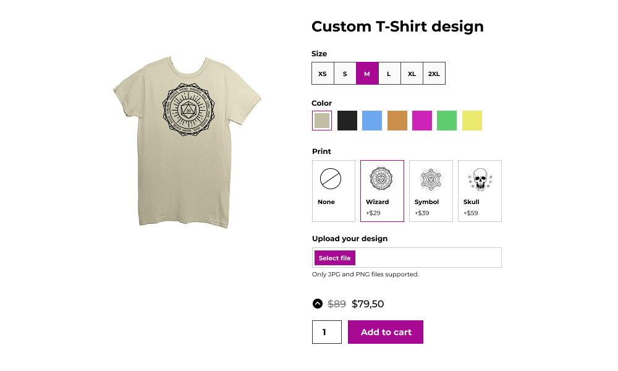Expand the price details chevron
This screenshot has width=618, height=371.
(x=318, y=304)
